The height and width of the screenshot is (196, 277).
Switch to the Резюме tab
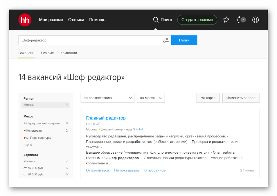pyautogui.click(x=47, y=53)
